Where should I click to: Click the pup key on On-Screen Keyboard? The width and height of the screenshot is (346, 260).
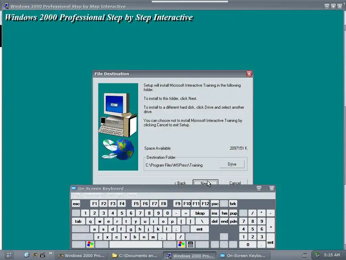tap(233, 213)
